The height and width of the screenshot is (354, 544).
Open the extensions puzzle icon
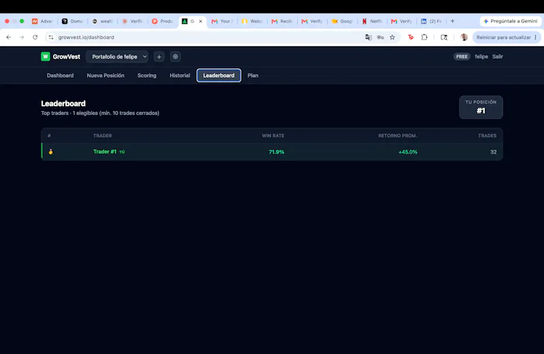424,37
